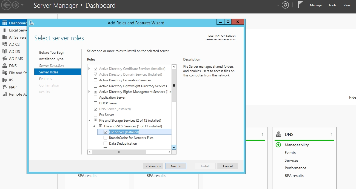The height and width of the screenshot is (189, 356).
Task: Open the notifications flag in Server Manager
Action: (300, 5)
